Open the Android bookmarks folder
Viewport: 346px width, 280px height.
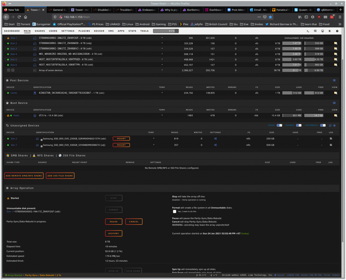[x=142, y=24]
